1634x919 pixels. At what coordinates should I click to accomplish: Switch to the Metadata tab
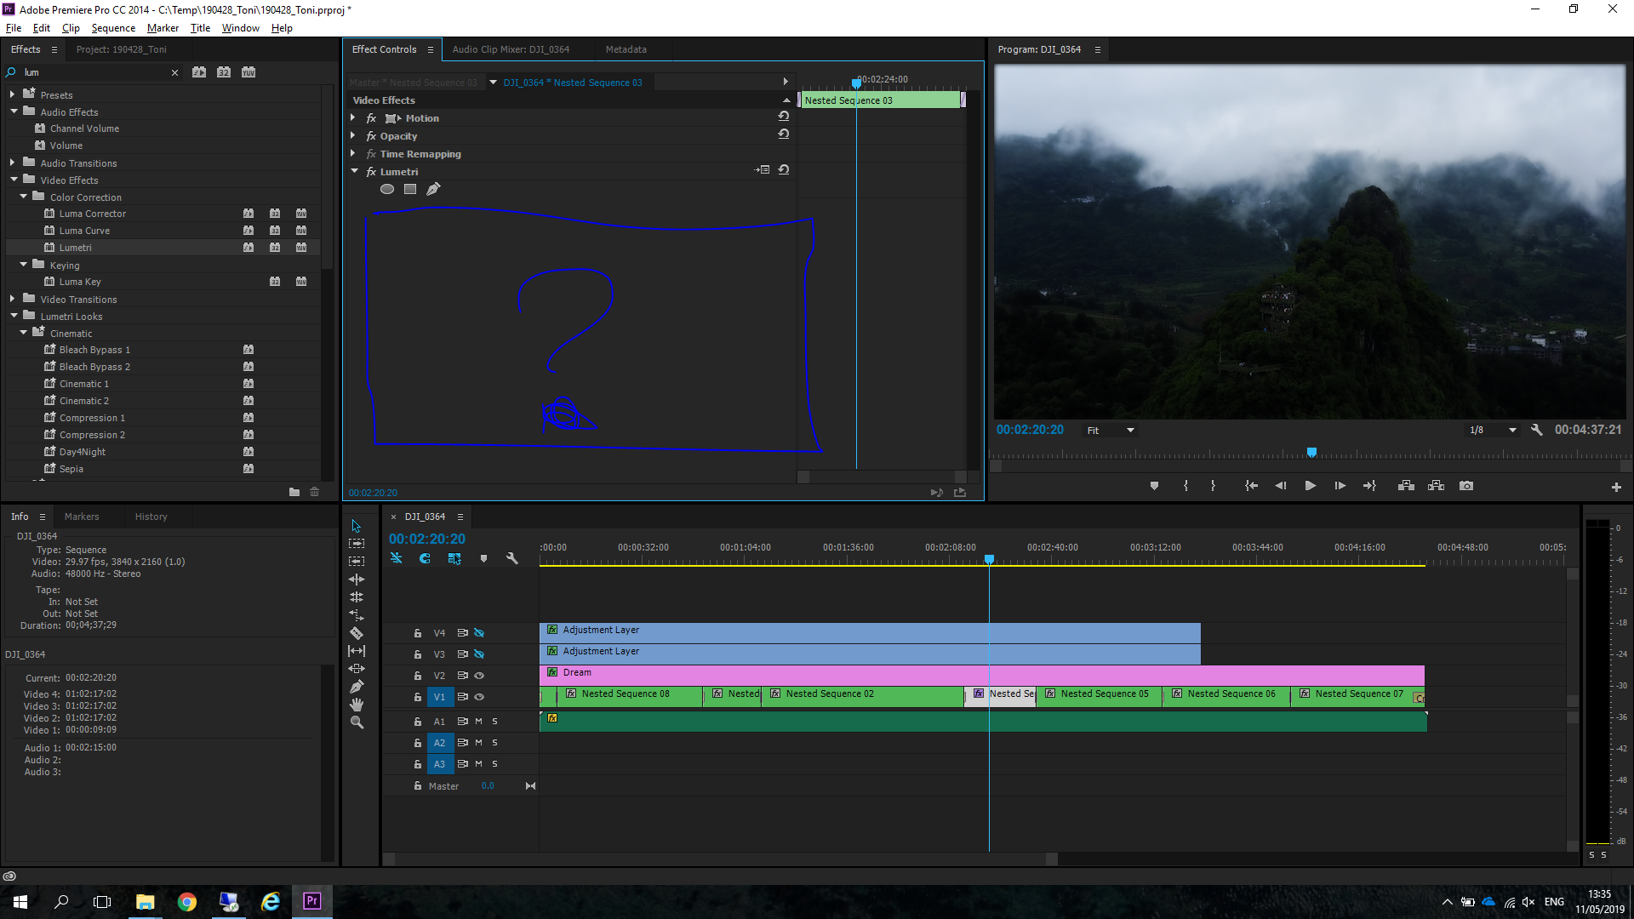tap(626, 49)
